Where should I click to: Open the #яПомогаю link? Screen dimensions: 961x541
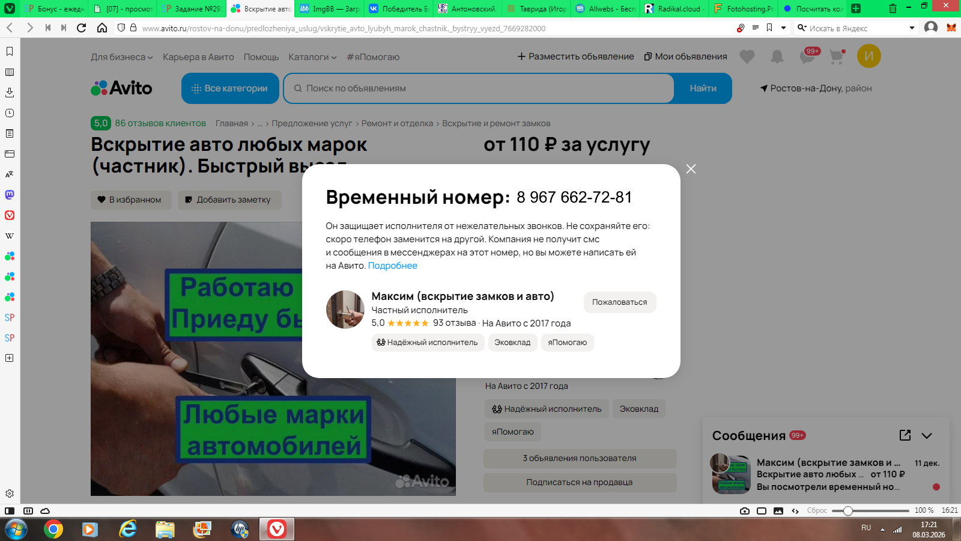pos(373,57)
